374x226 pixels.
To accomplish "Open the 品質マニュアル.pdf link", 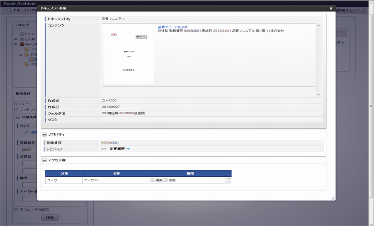I will [x=172, y=27].
